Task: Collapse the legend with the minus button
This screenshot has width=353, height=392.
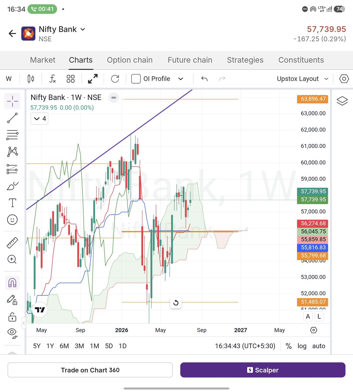Action: (114, 97)
